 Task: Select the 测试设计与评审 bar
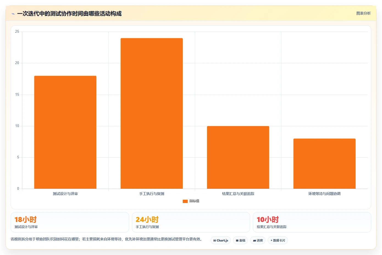(x=65, y=132)
